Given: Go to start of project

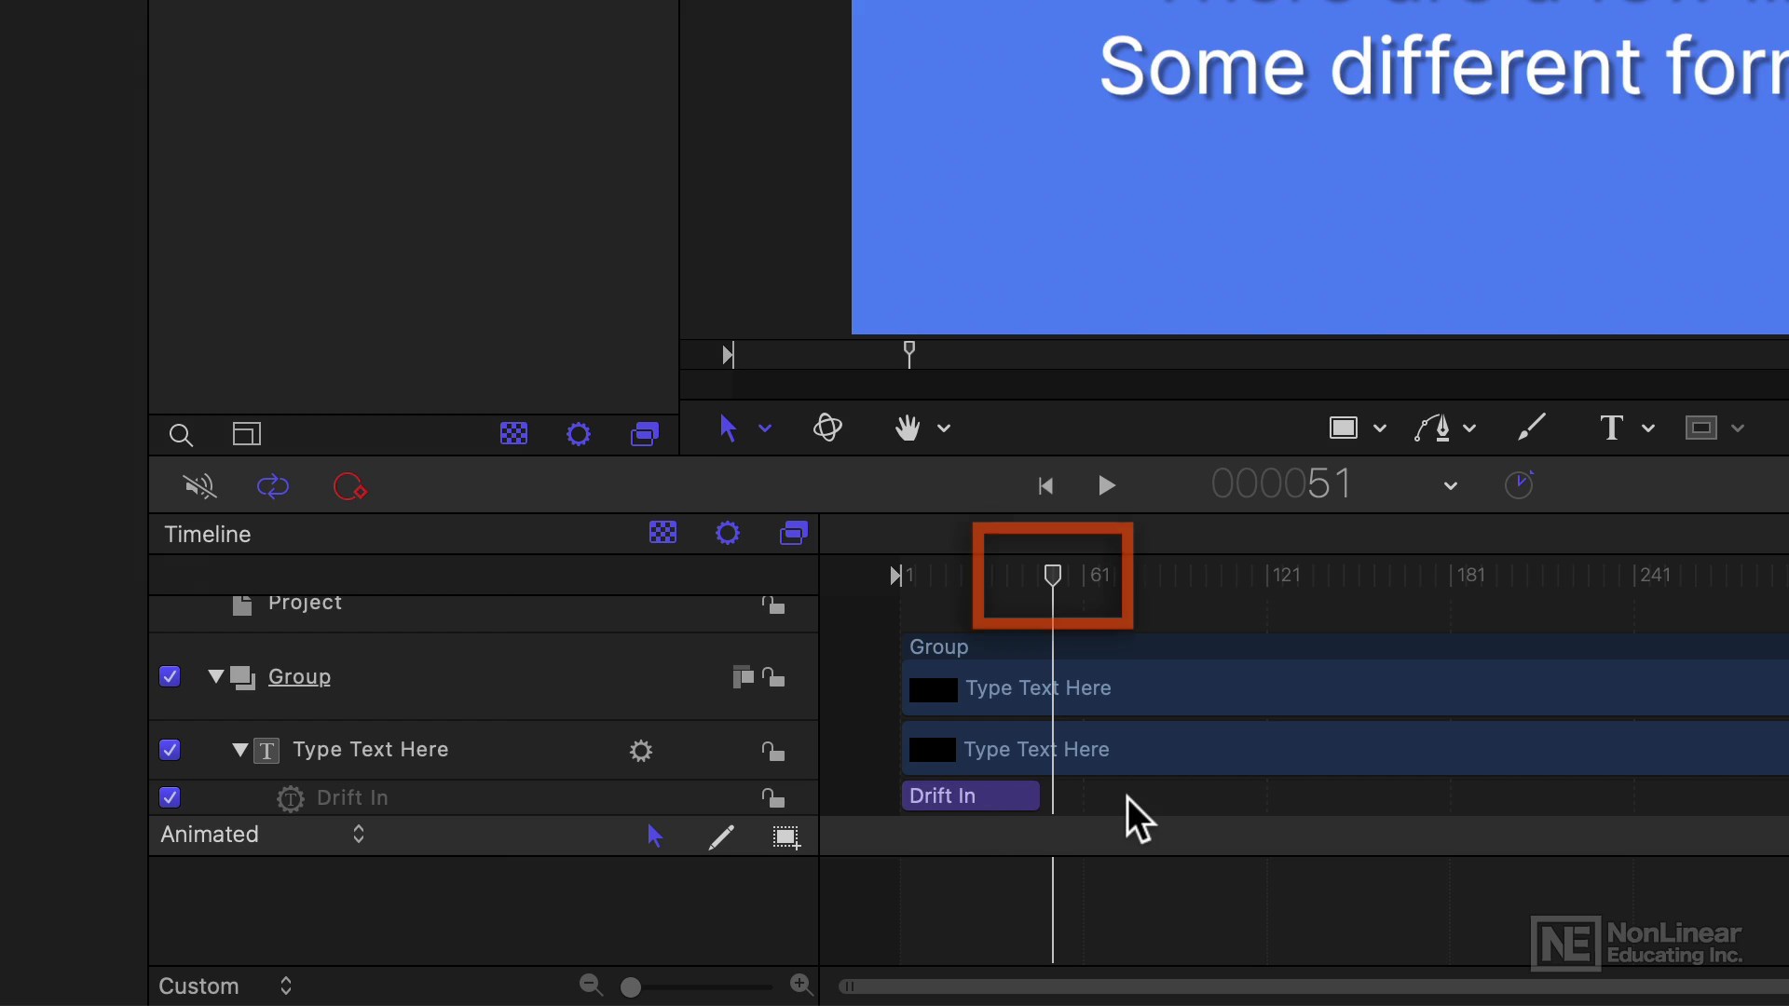Looking at the screenshot, I should coord(1045,486).
